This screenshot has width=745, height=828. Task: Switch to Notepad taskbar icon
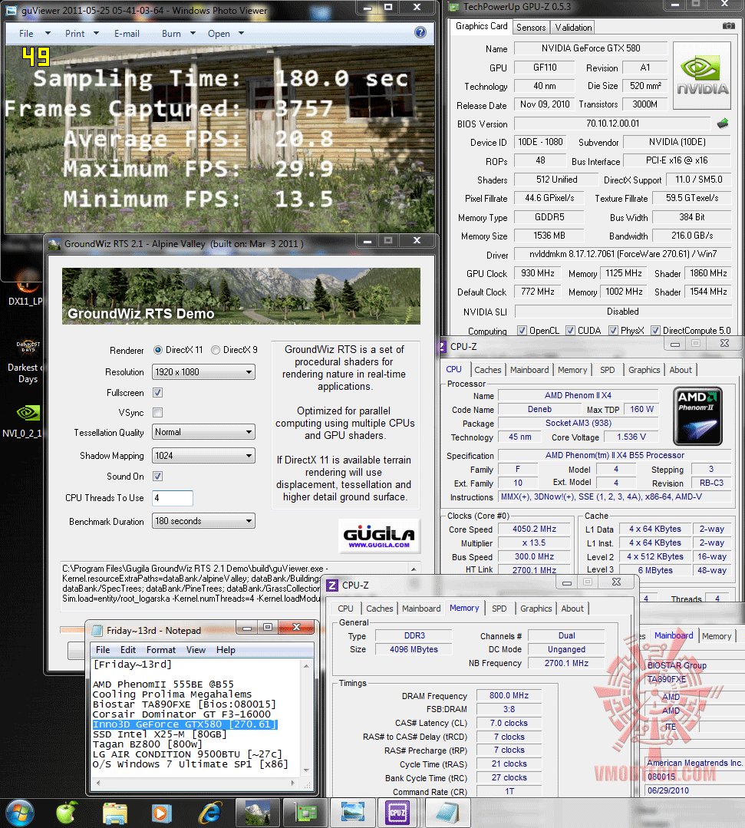pos(448,813)
